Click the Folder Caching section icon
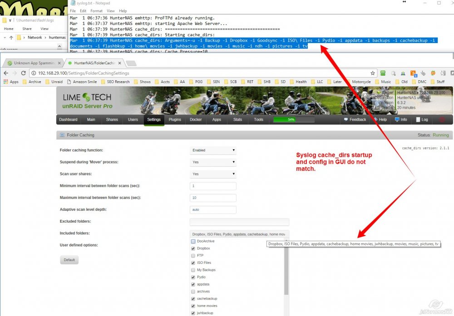This screenshot has width=454, height=316. pyautogui.click(x=62, y=135)
